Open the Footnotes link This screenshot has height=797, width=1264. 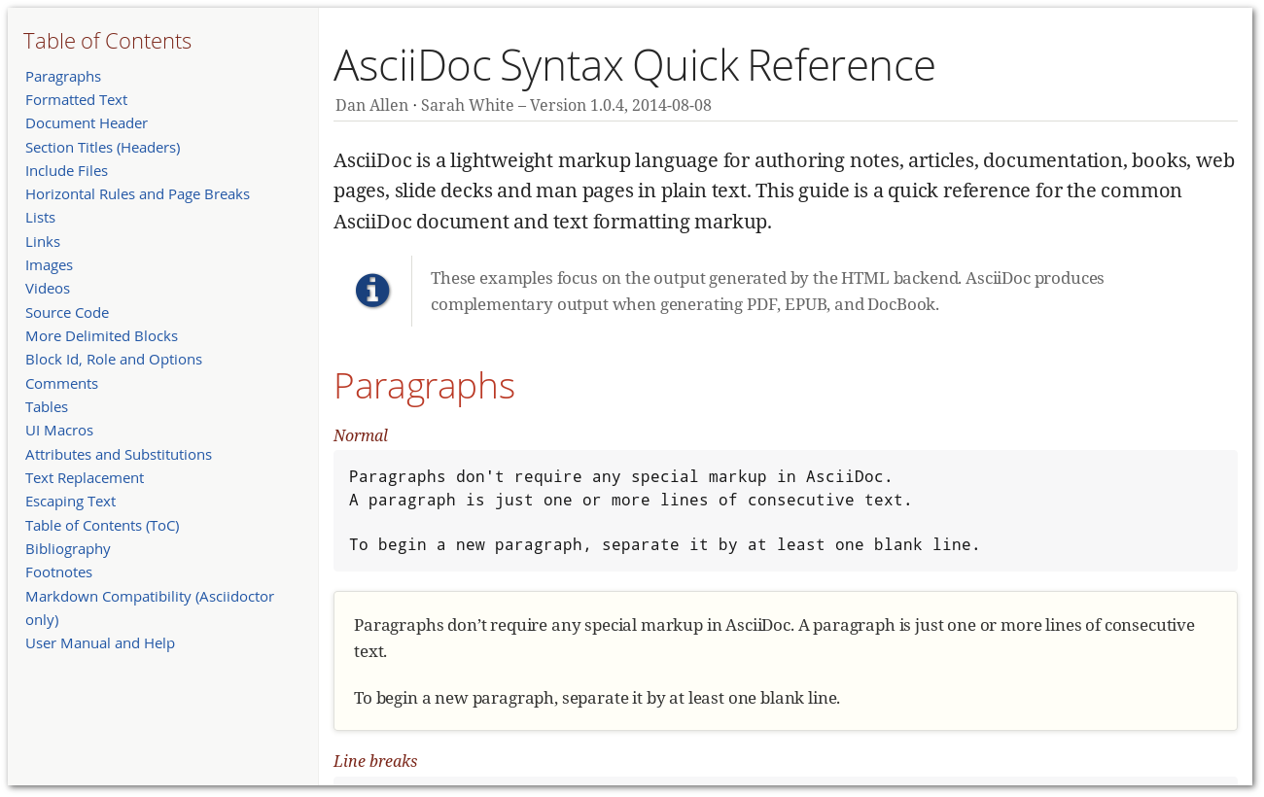(58, 572)
